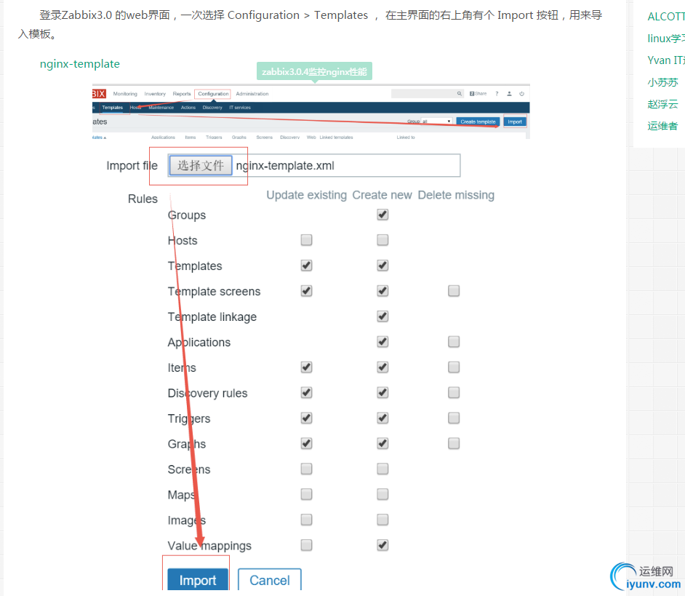Viewport: 685px width, 596px height.
Task: Click the Cancel button
Action: 270,580
